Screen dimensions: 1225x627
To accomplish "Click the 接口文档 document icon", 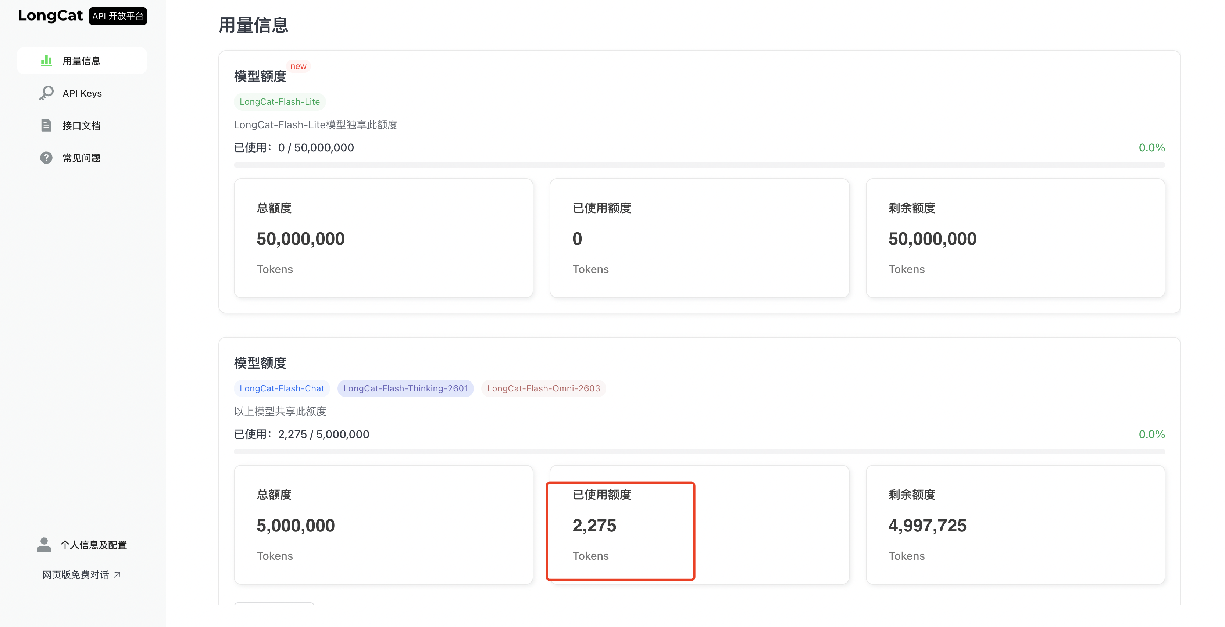I will click(x=46, y=125).
